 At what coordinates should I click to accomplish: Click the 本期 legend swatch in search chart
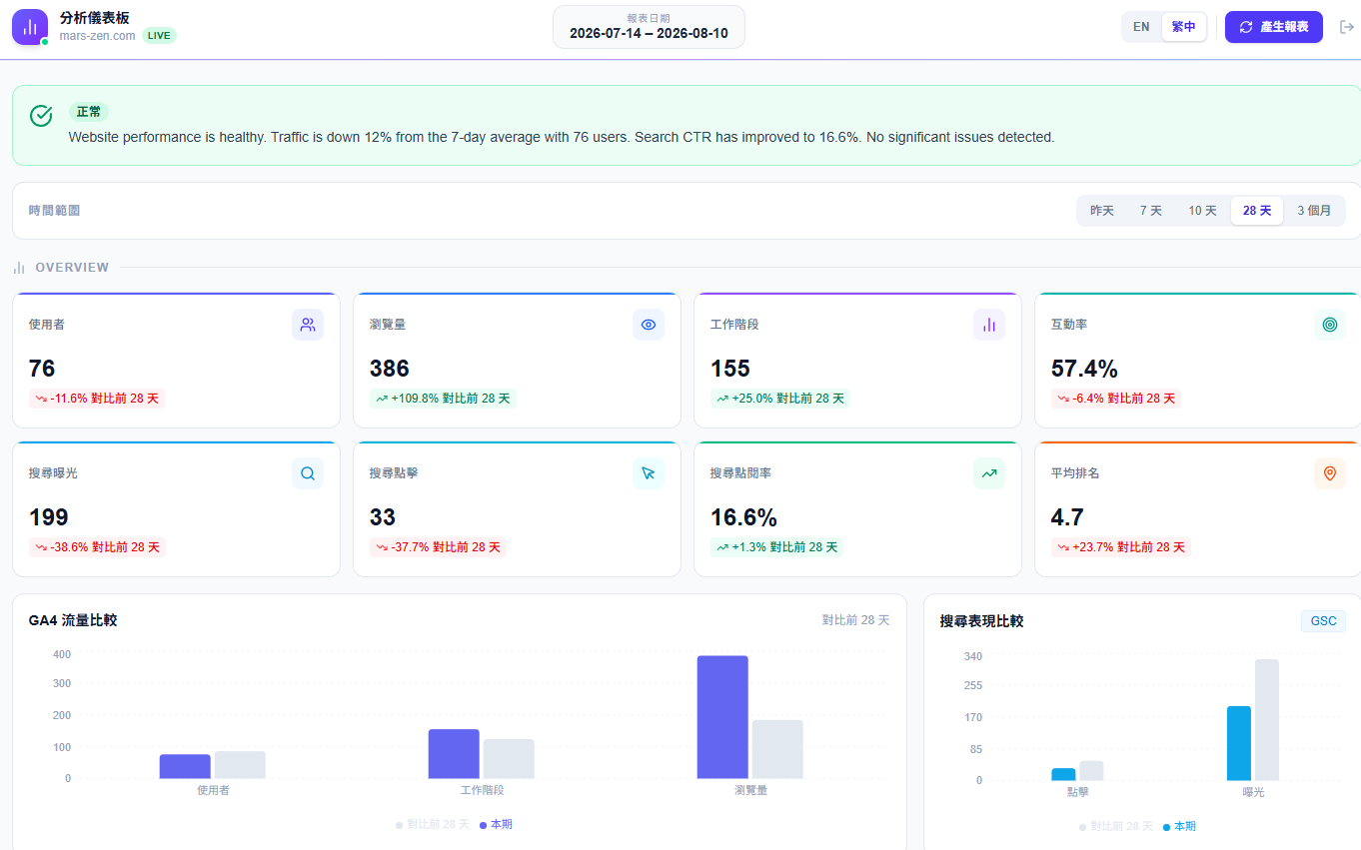(x=1167, y=827)
